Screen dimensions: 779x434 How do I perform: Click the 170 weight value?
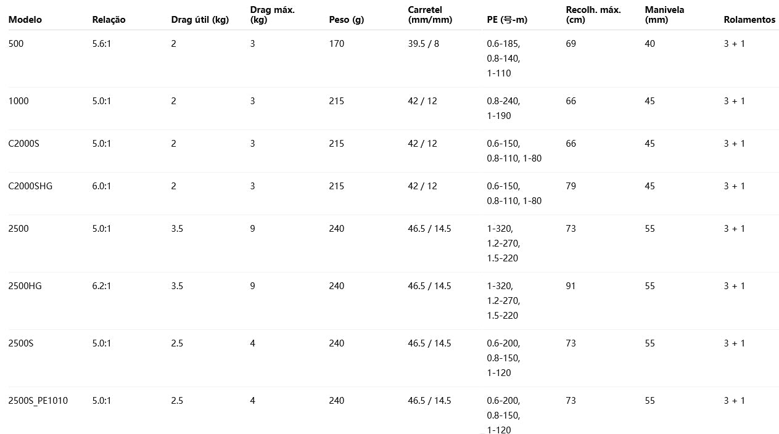click(337, 44)
